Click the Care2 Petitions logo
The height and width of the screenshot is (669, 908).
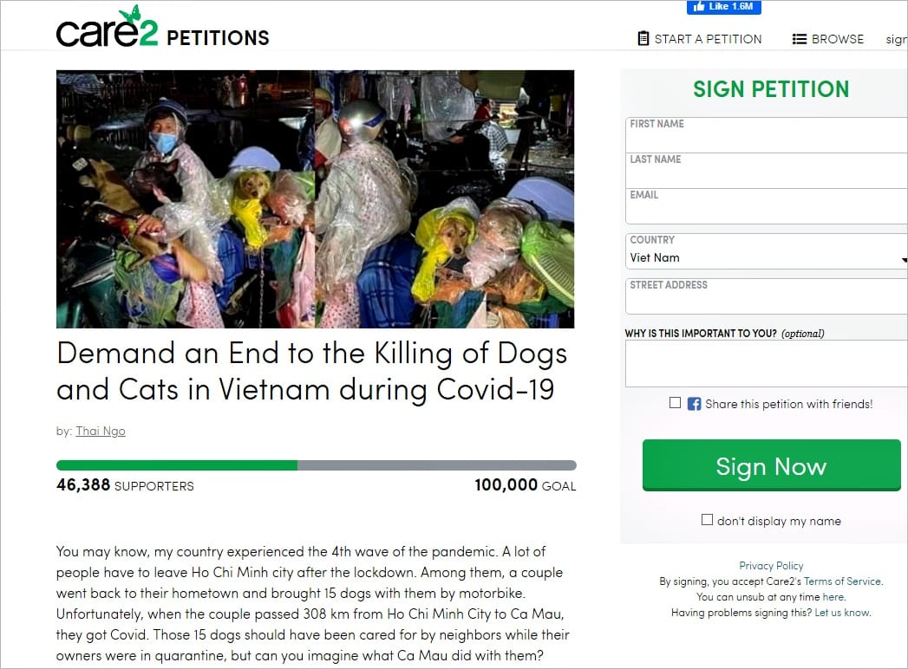pyautogui.click(x=162, y=29)
